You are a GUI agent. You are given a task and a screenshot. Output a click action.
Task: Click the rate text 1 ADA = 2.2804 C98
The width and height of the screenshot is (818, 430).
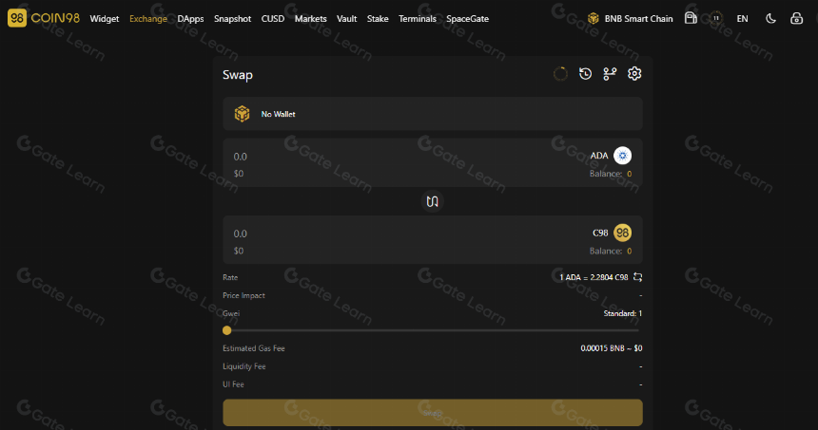coord(594,277)
